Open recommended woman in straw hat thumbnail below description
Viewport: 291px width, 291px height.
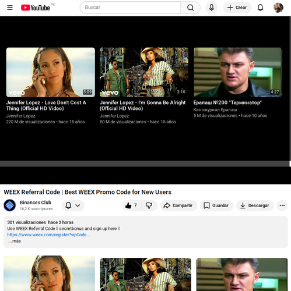click(146, 274)
